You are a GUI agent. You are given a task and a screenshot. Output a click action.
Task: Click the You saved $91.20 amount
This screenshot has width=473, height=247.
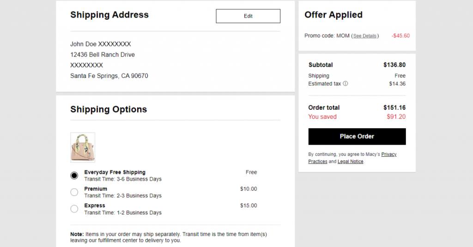(396, 117)
